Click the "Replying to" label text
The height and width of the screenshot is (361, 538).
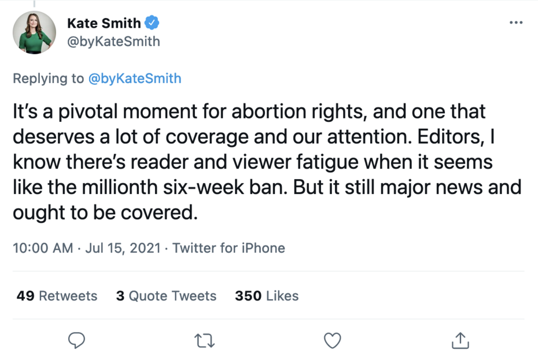coord(48,79)
